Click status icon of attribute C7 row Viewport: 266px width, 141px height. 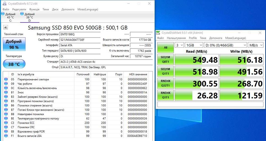point(6,127)
